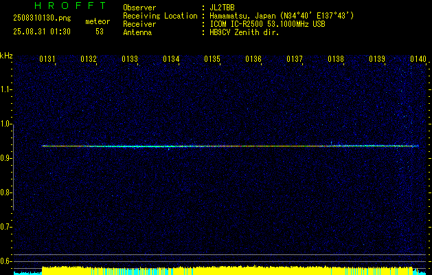
Task: Click the Receiver label
Action: [139, 24]
